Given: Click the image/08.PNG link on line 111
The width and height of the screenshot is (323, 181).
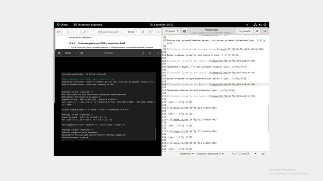Looking at the screenshot, I should (x=220, y=84).
